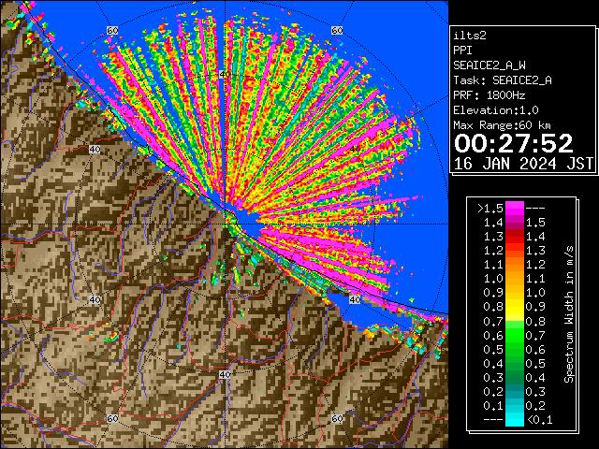Click the 'SEAICE2_A_W' product name
This screenshot has width=599, height=449.
click(489, 65)
